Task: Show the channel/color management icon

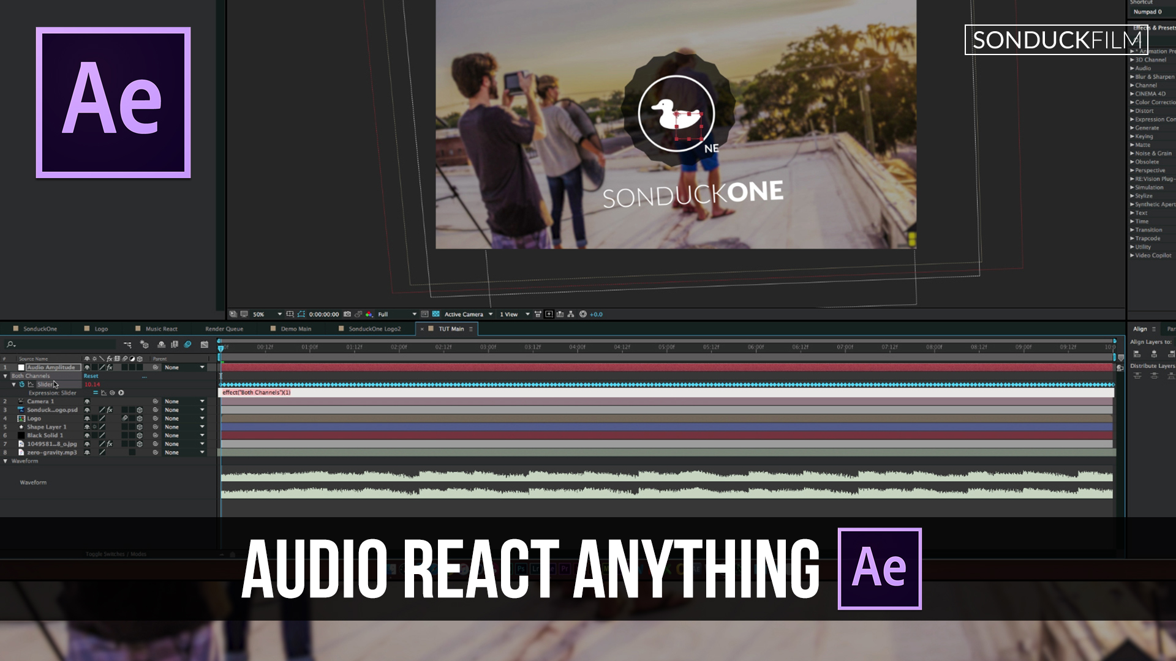Action: (369, 314)
